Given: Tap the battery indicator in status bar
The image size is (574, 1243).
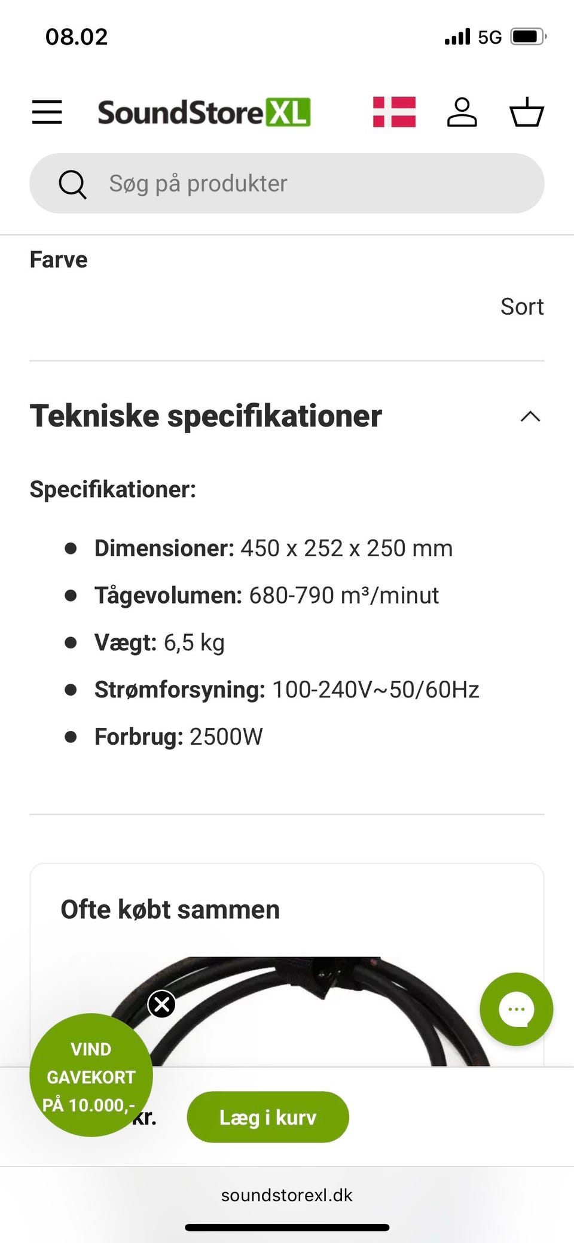Looking at the screenshot, I should [528, 37].
